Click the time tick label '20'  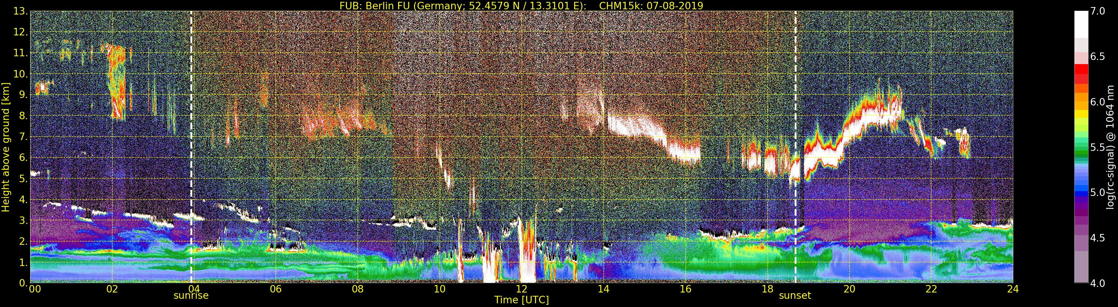coord(849,289)
